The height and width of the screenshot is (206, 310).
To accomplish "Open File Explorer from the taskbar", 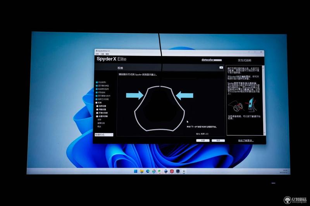I will click(142, 171).
